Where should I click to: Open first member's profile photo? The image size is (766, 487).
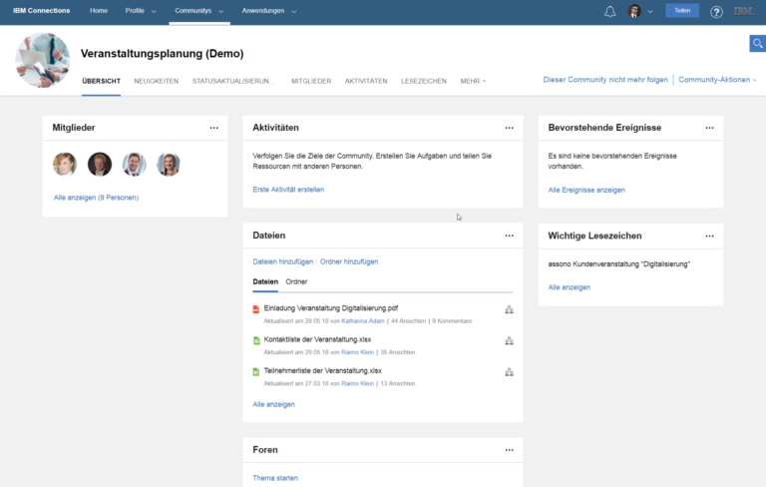point(65,164)
